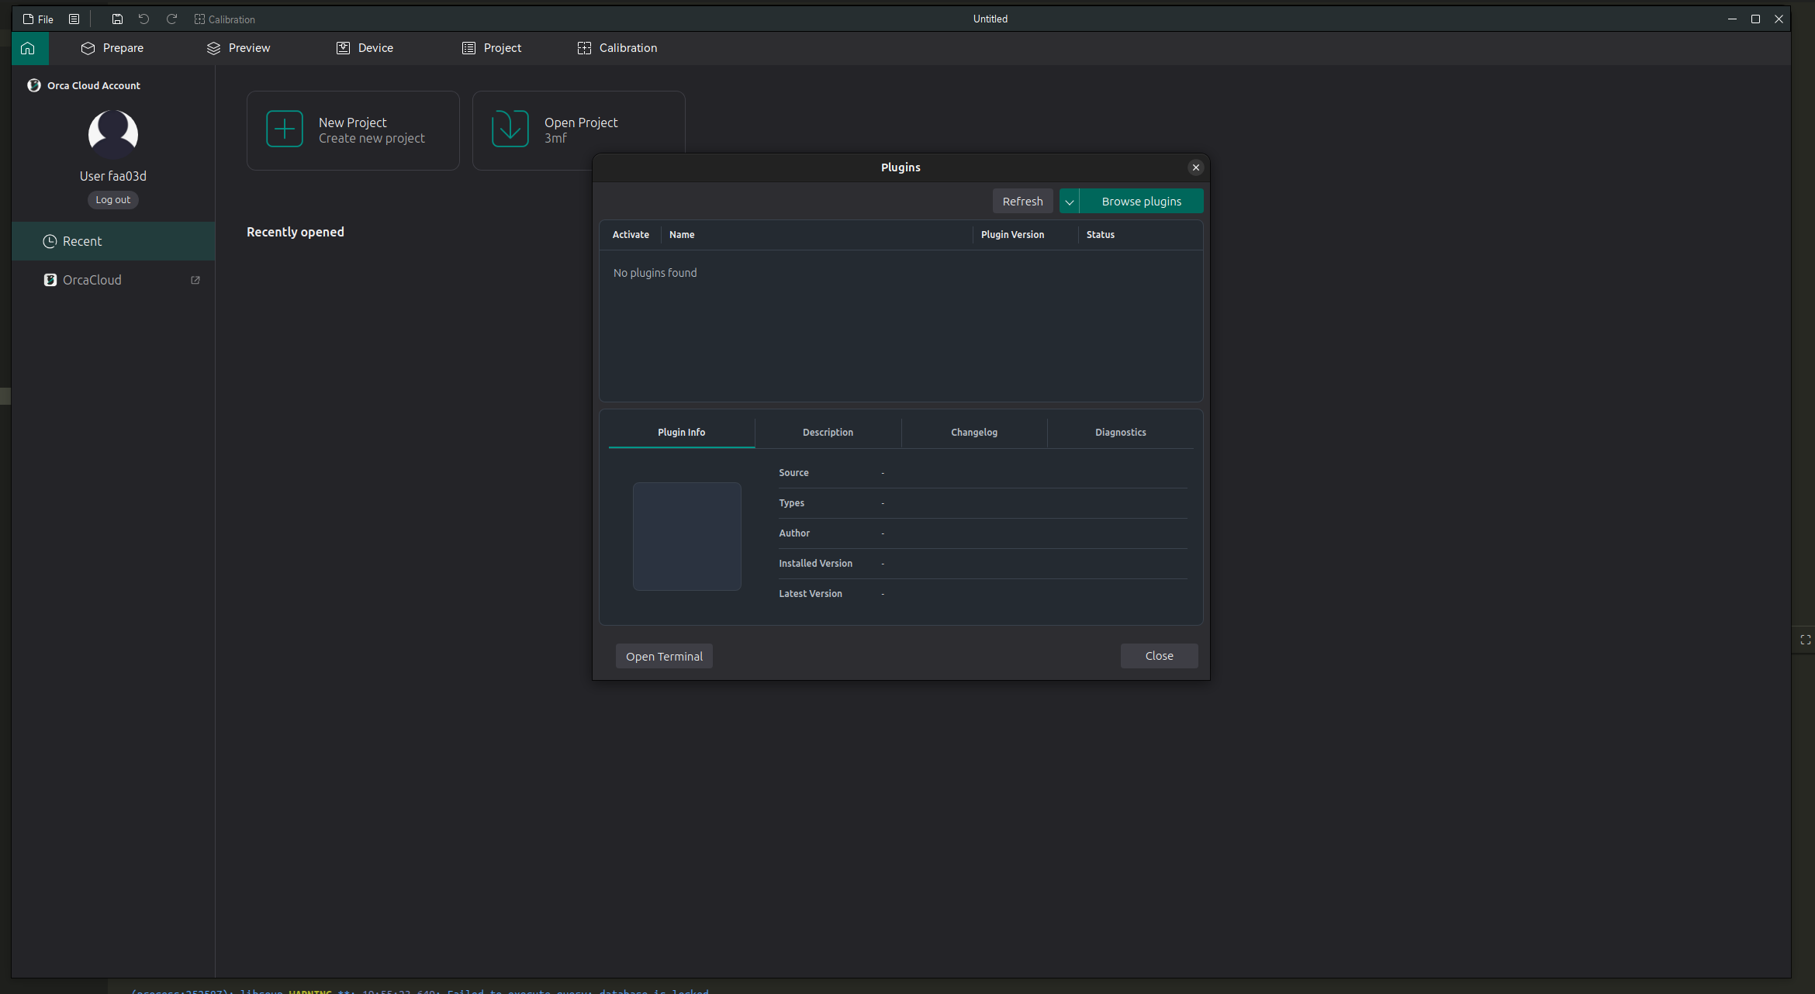
Task: Click the Log out button
Action: click(113, 200)
